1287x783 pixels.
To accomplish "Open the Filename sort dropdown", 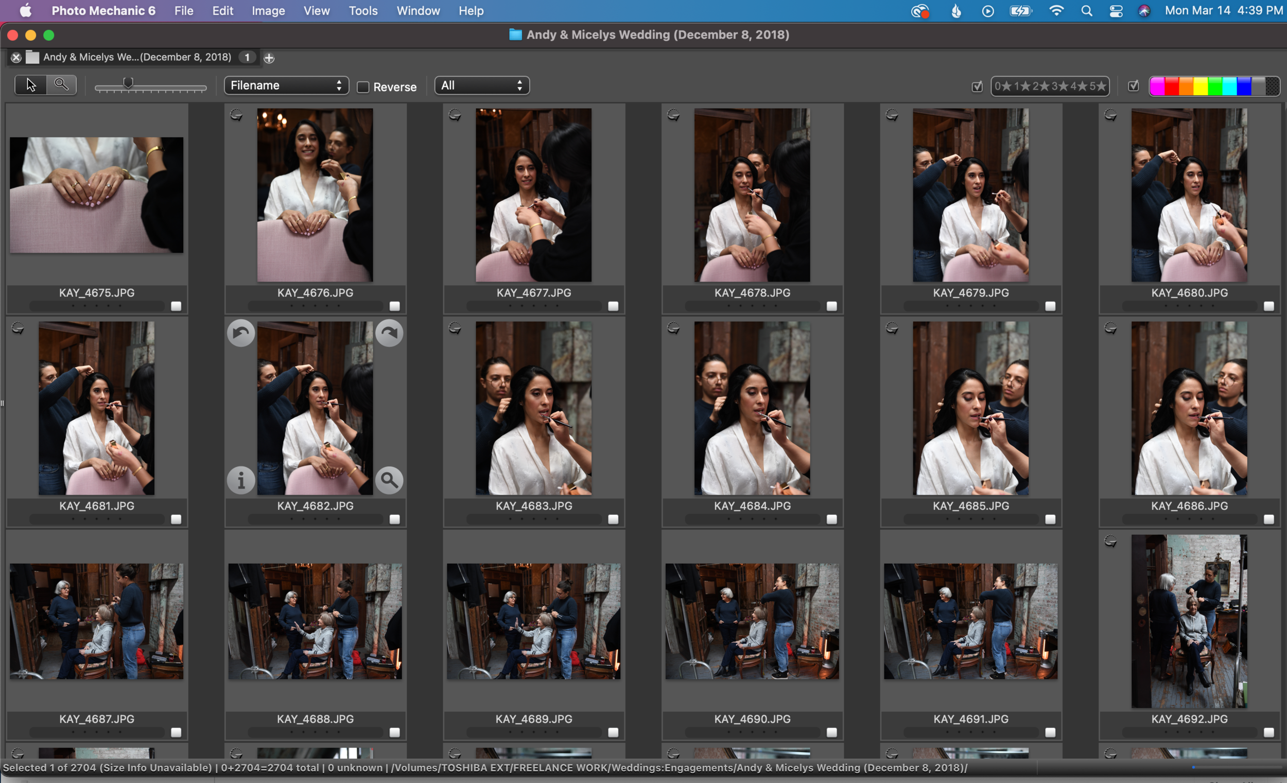I will (x=286, y=85).
